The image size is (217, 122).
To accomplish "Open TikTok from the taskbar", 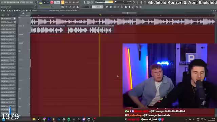I will [39, 119].
